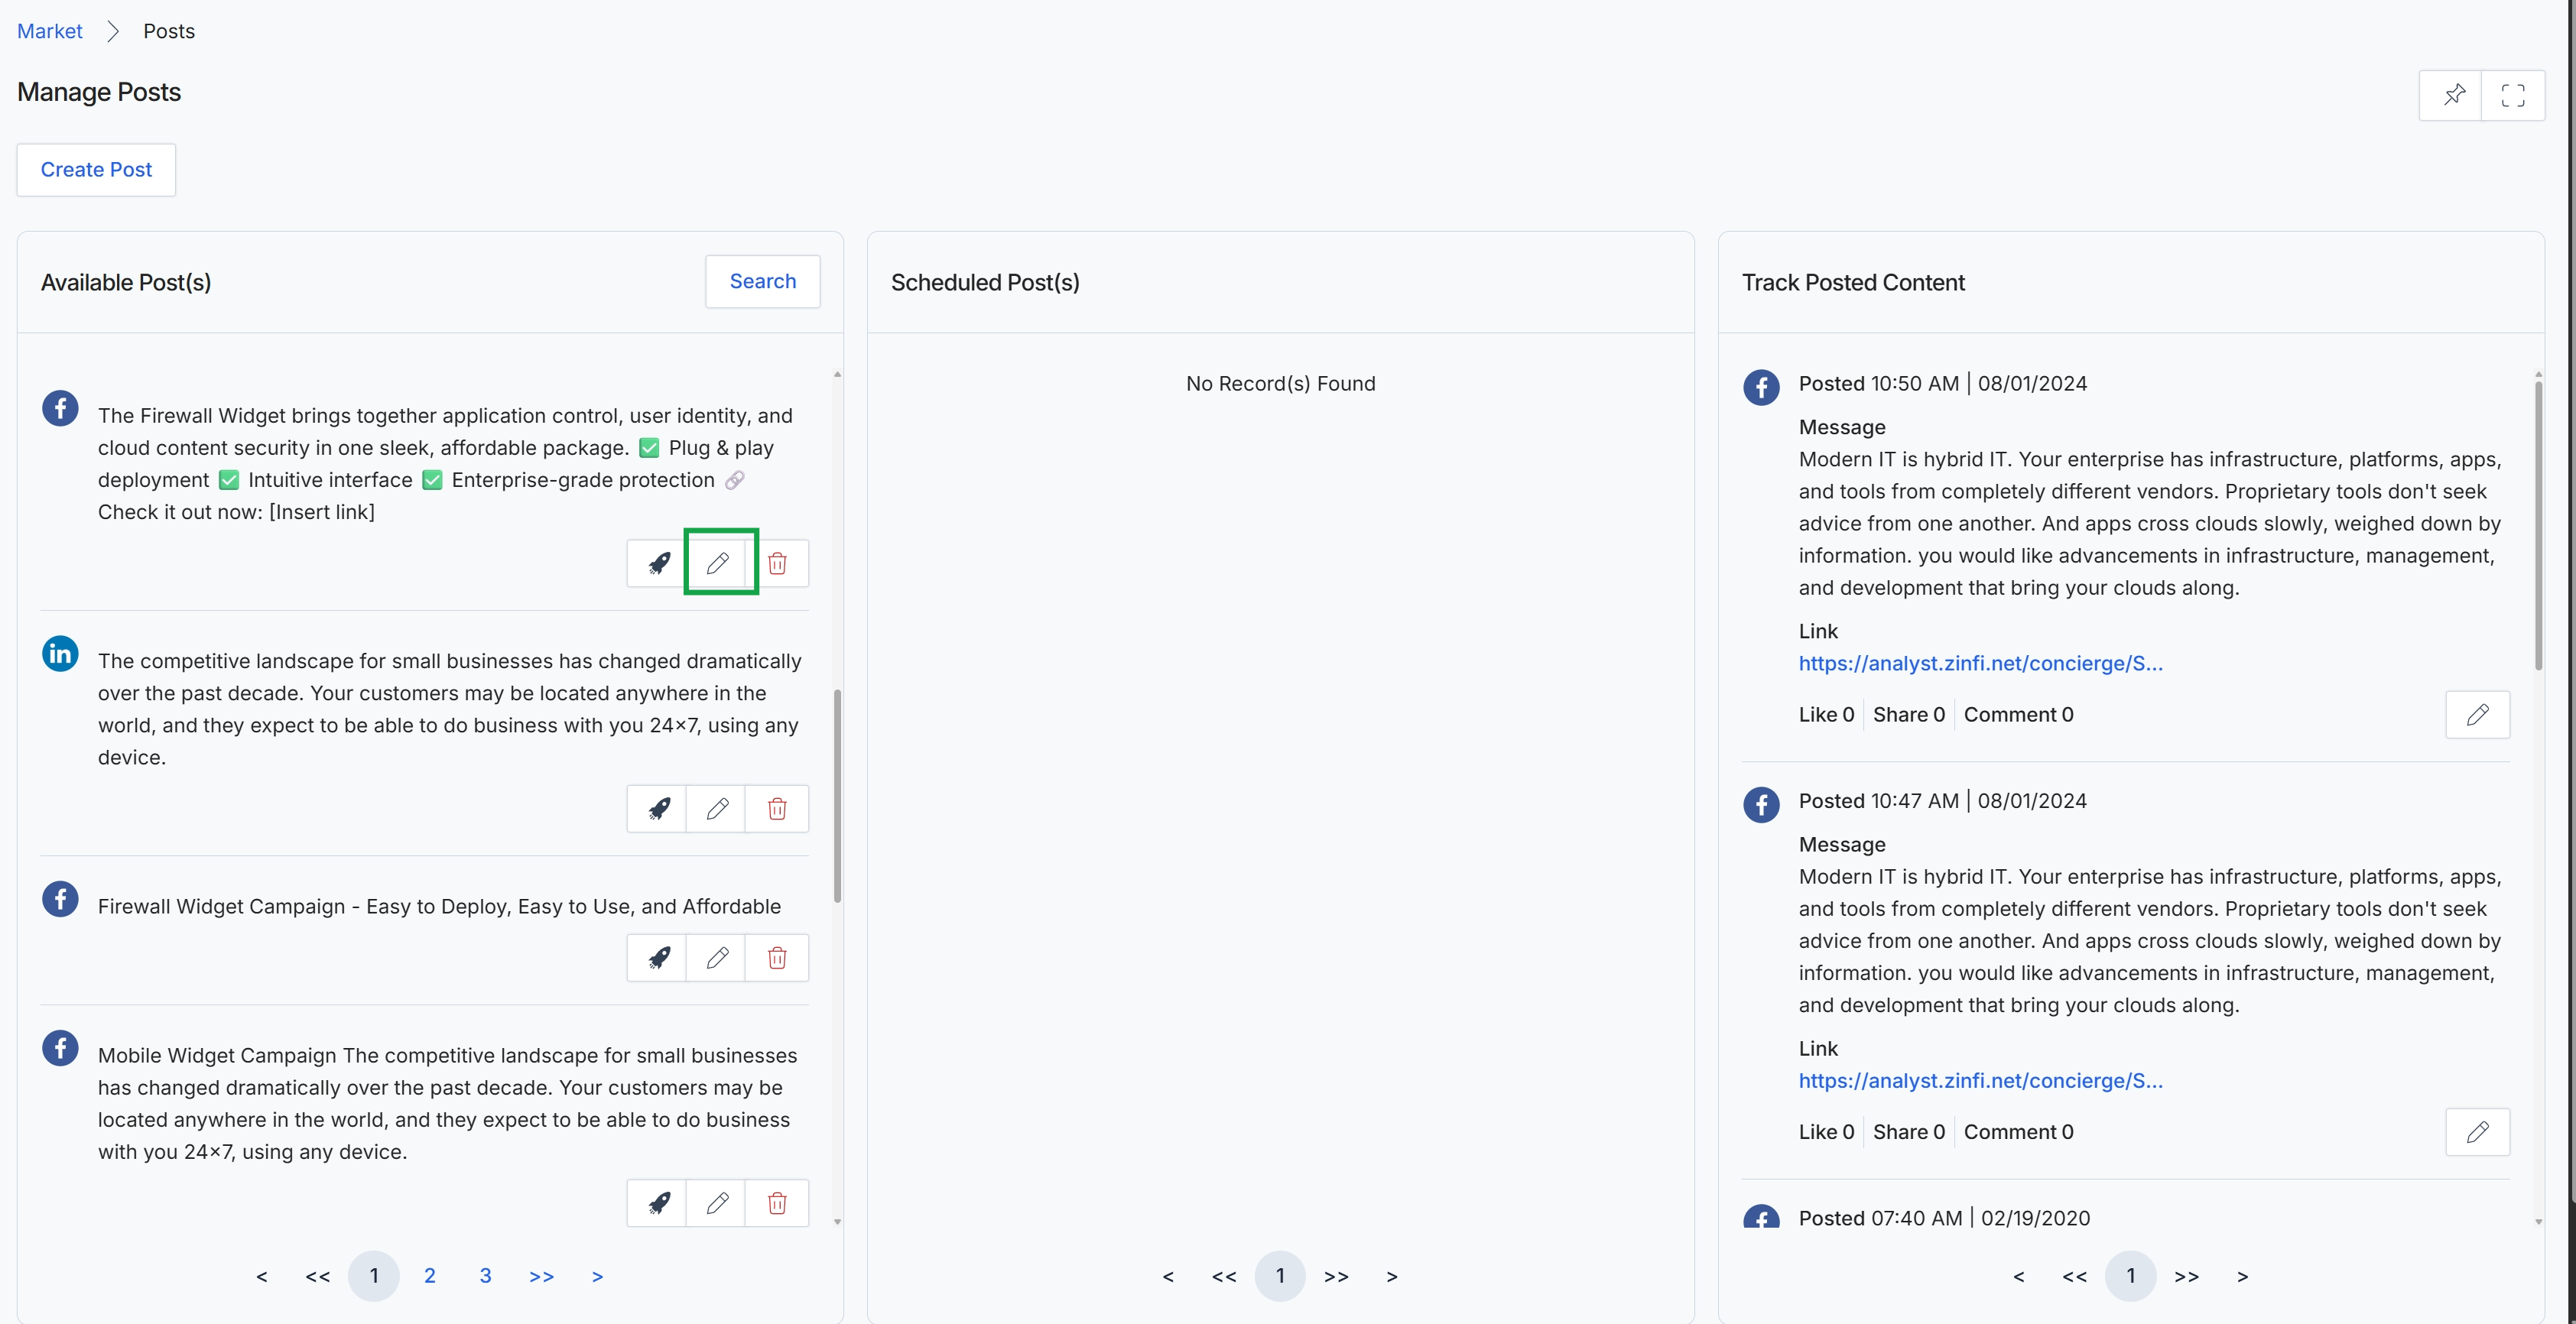2576x1324 pixels.
Task: Select page 1 in Track Posted Content pagination
Action: tap(2131, 1276)
